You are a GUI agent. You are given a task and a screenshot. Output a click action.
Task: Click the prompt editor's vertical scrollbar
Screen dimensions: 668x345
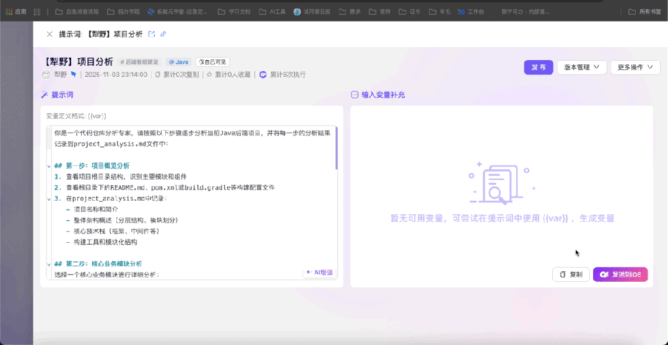(336, 149)
